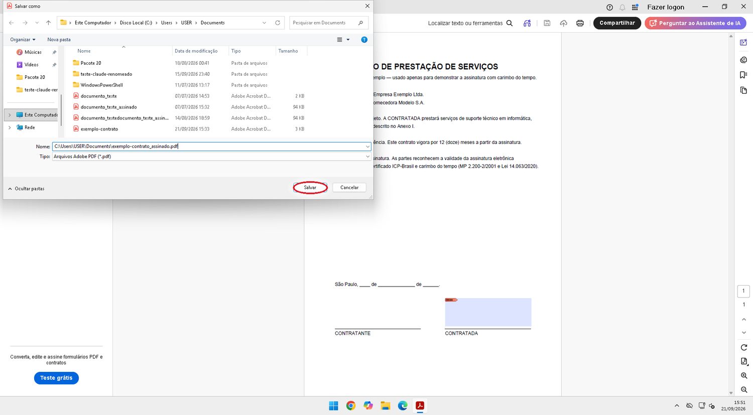Click the print icon in Acrobat toolbar
This screenshot has height=415, width=753.
(x=580, y=23)
